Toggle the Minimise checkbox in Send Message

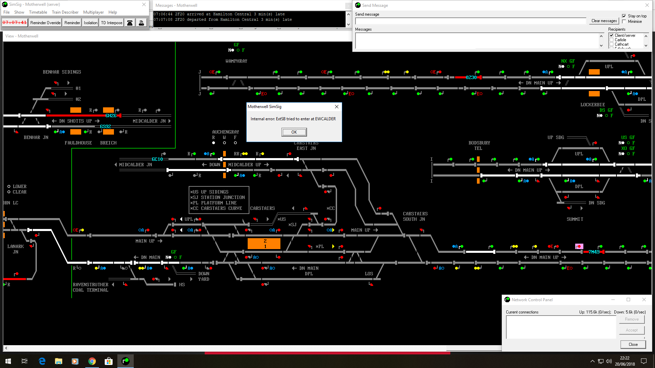tap(624, 21)
